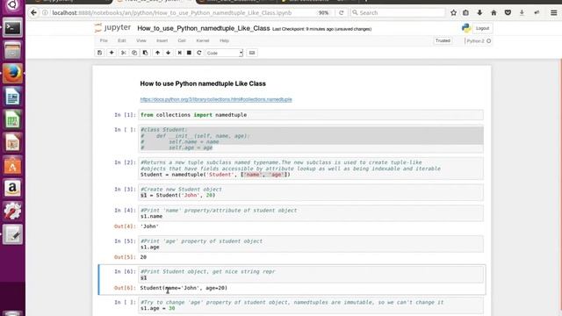Screen dimensions: 562x316
Task: Copy selected cells toolbar icon
Action: click(134, 53)
